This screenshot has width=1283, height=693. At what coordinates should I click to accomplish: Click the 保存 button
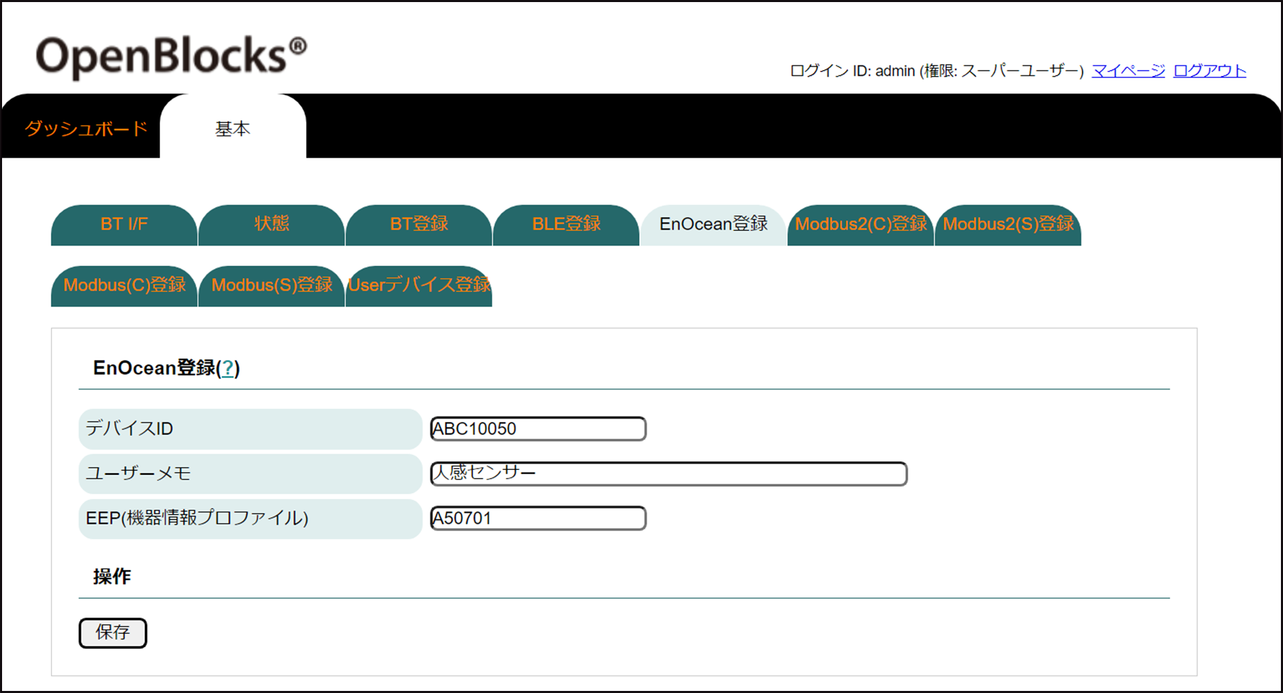112,633
